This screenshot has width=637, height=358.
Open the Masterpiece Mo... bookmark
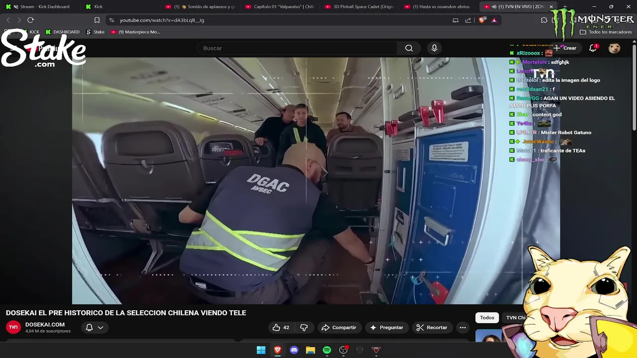click(x=135, y=32)
